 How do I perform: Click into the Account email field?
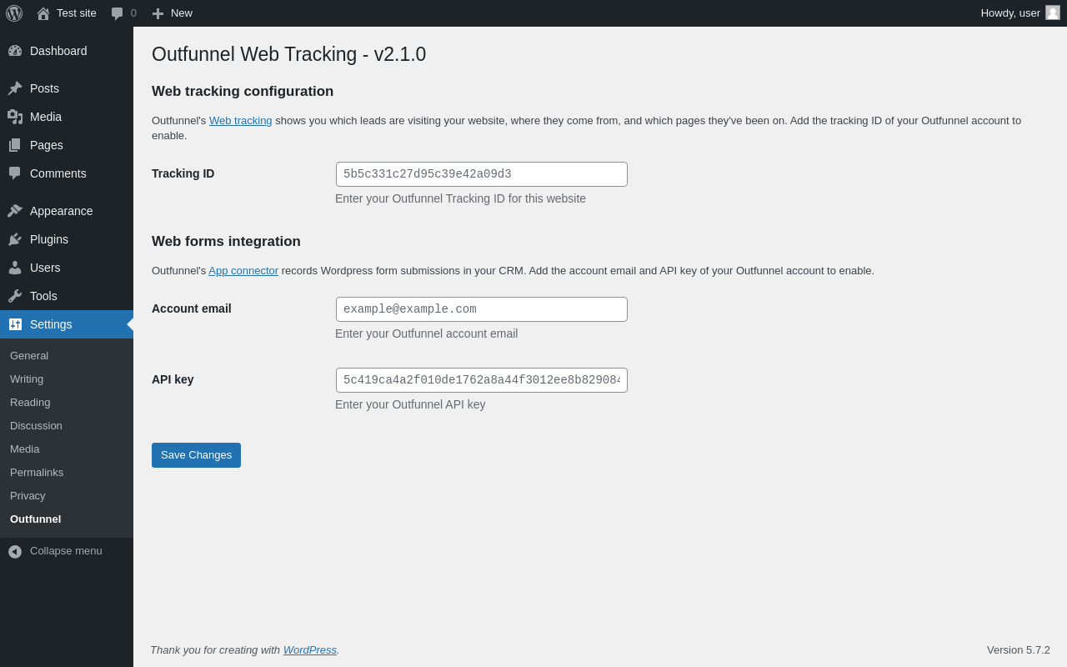(x=482, y=309)
